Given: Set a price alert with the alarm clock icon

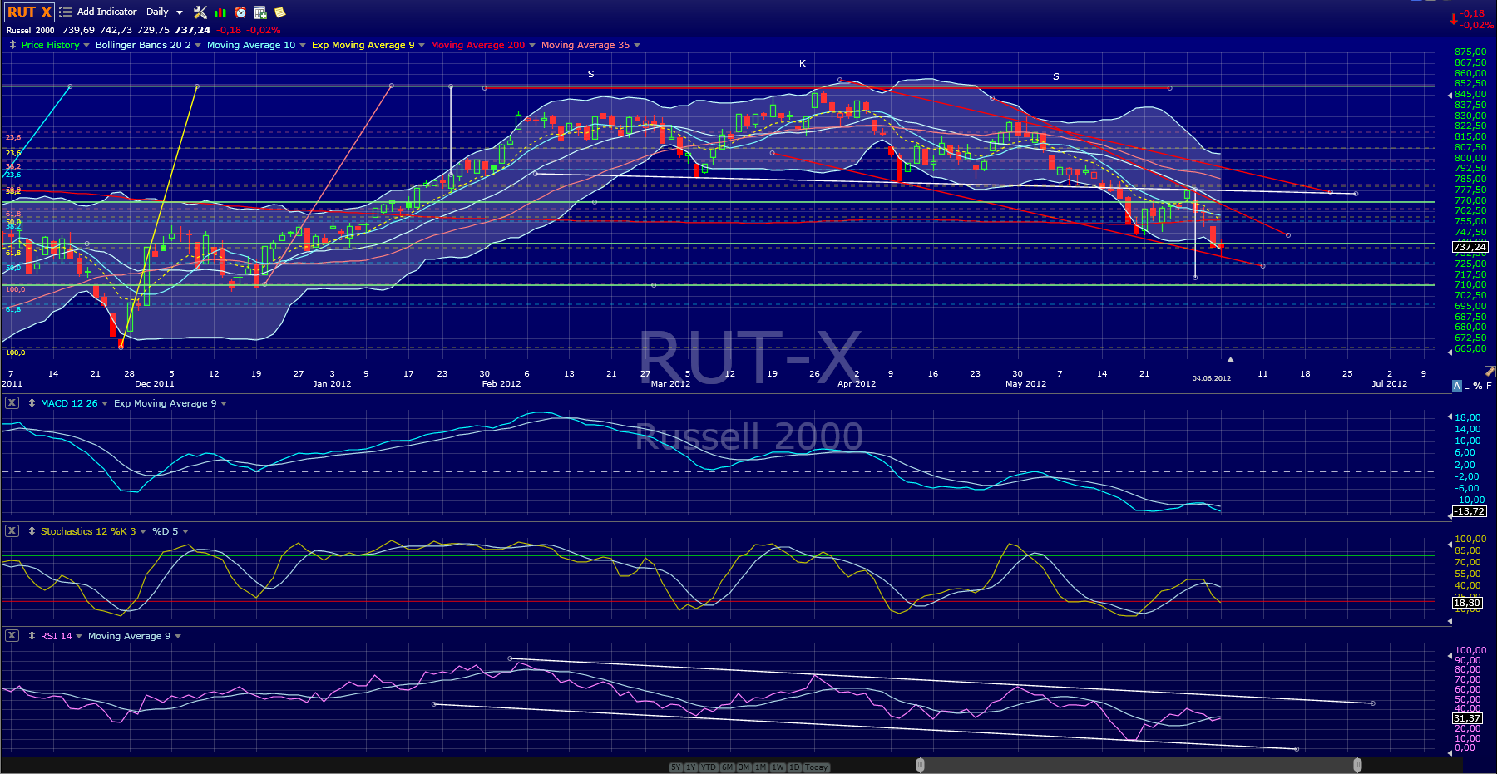Looking at the screenshot, I should coord(240,12).
